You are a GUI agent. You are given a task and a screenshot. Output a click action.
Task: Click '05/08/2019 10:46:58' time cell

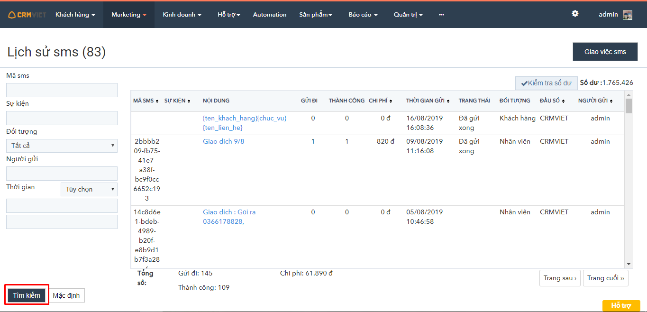[x=425, y=217]
